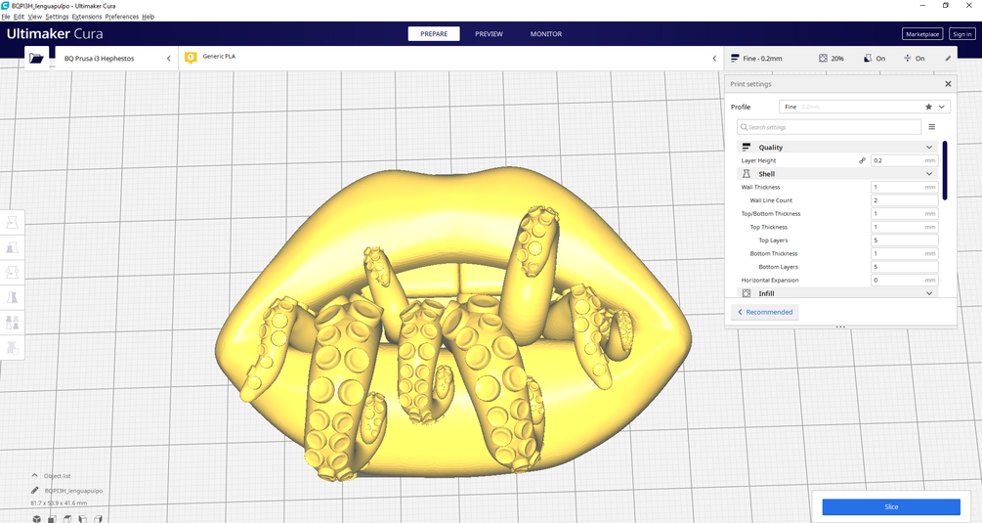Click the Wall Thickness value field
Viewport: 982px width, 523px height.
point(905,188)
